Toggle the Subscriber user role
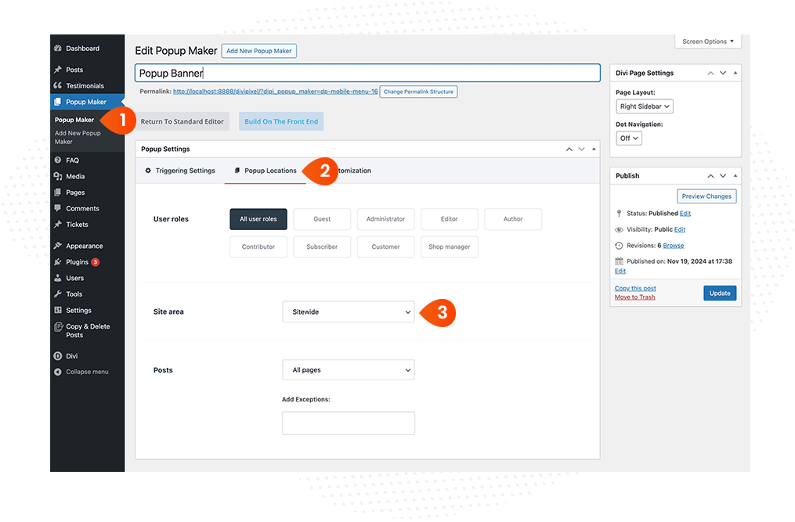Image resolution: width=795 pixels, height=522 pixels. coord(322,247)
